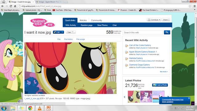Image resolution: width=197 pixels, height=111 pixels.
Task: Close the Community Messages notification
Action: pos(189,98)
